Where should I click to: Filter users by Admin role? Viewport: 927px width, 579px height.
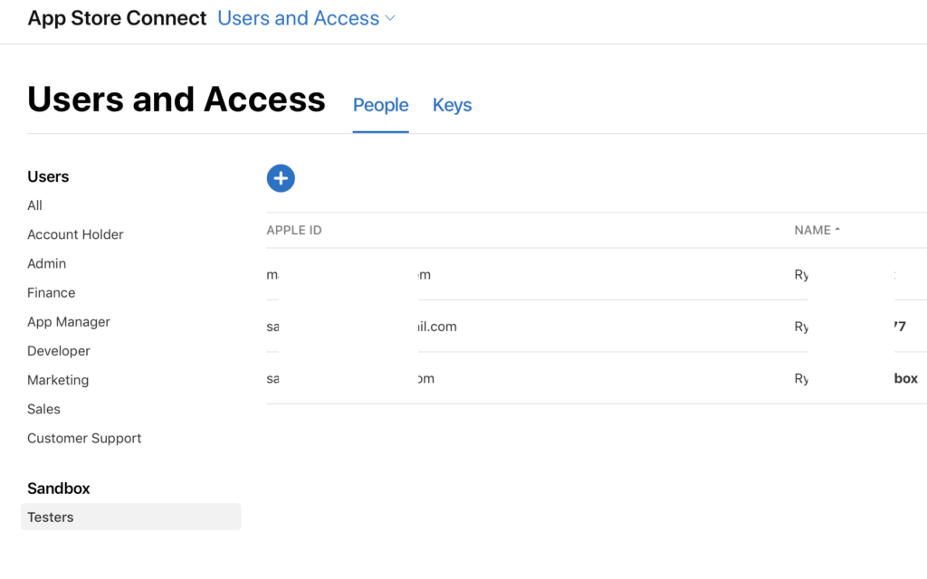(x=47, y=263)
